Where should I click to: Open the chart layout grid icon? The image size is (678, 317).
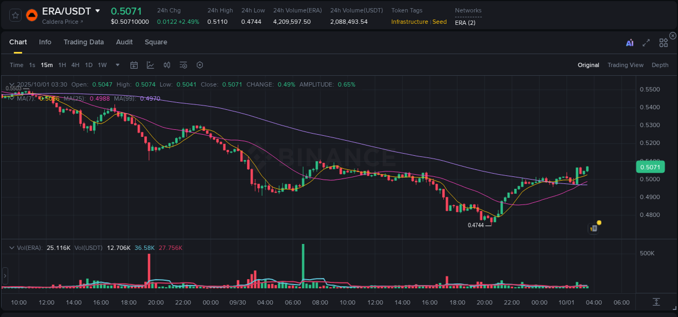[663, 42]
